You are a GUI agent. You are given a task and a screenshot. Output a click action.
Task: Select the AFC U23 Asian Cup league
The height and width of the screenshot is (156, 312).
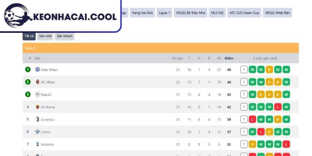[244, 13]
